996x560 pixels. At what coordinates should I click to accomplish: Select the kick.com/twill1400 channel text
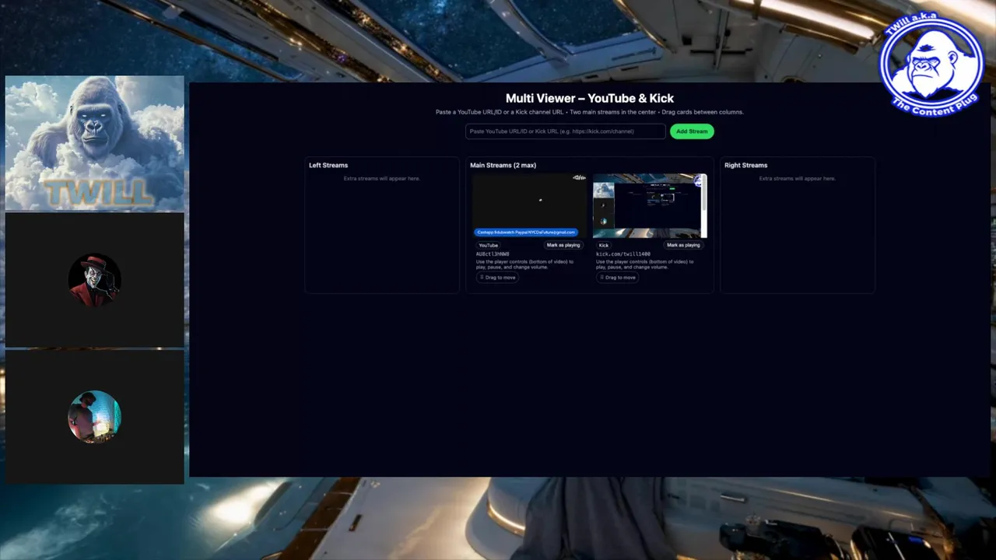click(623, 254)
